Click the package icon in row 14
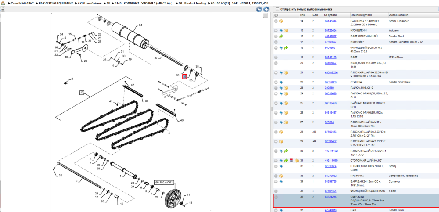The image size is (439, 212). click(x=281, y=21)
